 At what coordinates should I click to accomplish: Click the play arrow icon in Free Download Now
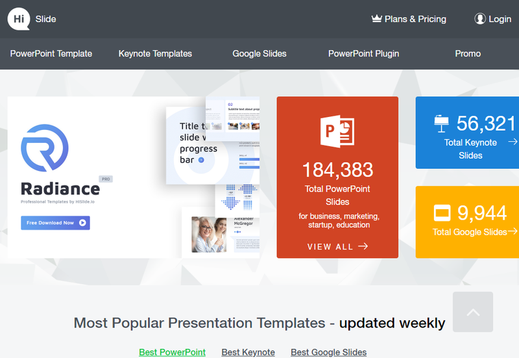point(82,223)
